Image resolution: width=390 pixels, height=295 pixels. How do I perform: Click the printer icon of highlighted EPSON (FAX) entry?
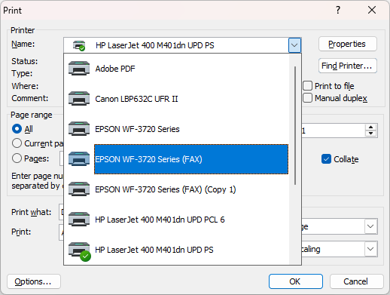click(79, 159)
